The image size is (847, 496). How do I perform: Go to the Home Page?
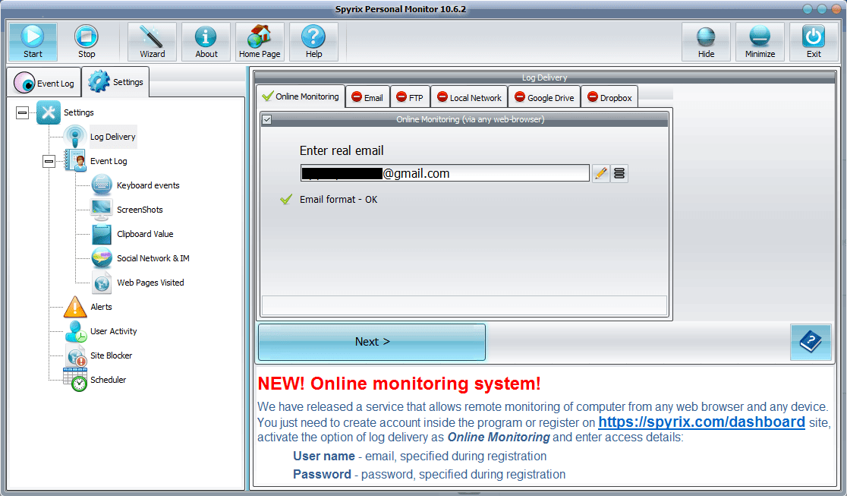260,42
